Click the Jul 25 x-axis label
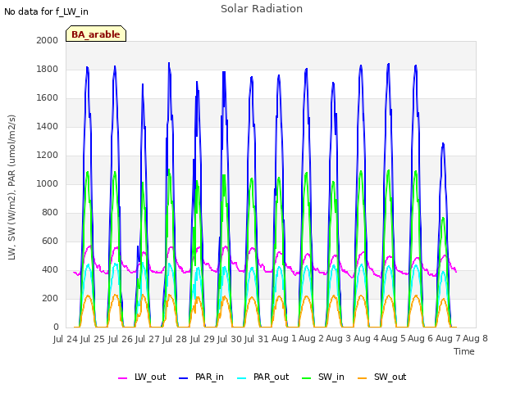Viewport: 525px width, 393px height. click(x=93, y=339)
